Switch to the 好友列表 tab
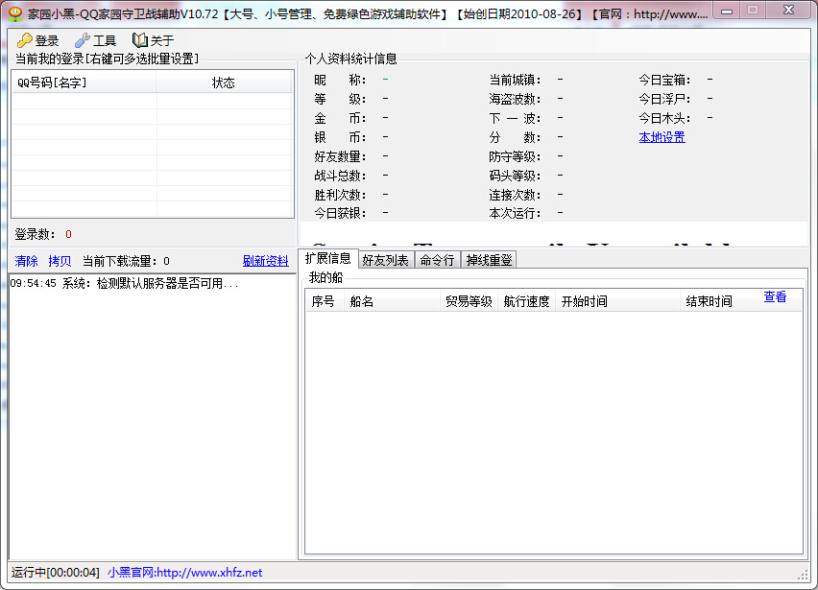Image resolution: width=818 pixels, height=590 pixels. coord(385,259)
